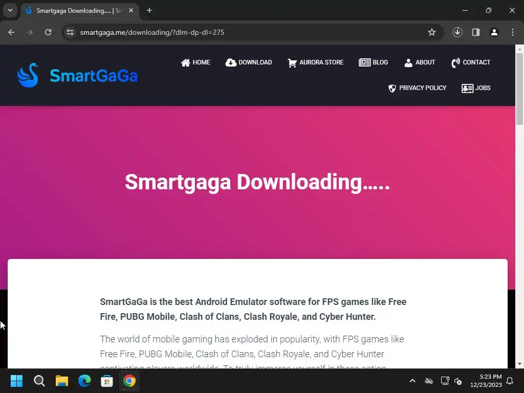Launch Microsoft Edge from taskbar
This screenshot has height=393, width=524.
coord(84,381)
